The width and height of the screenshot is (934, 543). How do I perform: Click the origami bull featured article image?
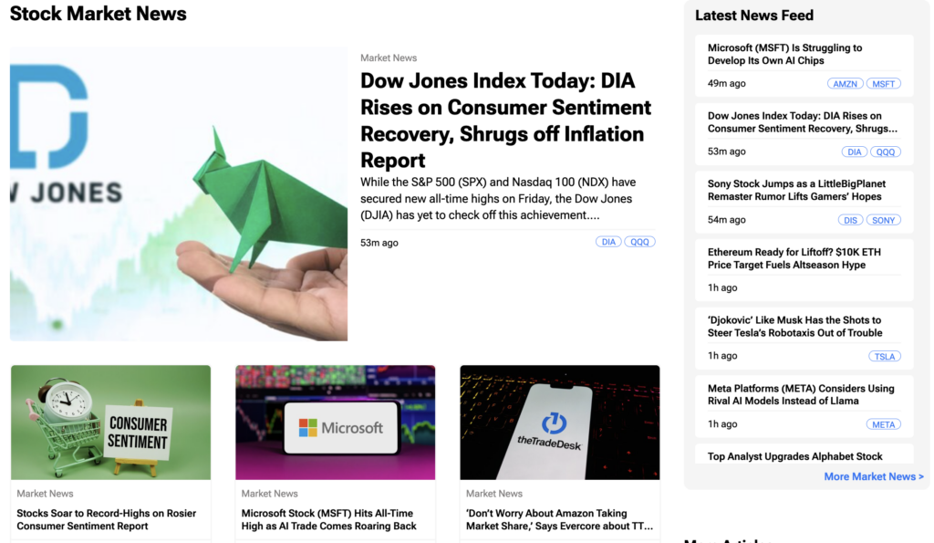point(179,193)
